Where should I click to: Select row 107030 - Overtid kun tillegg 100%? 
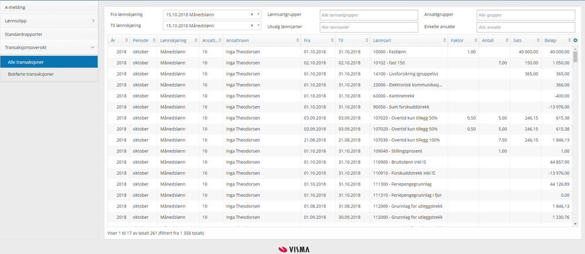tap(340, 140)
